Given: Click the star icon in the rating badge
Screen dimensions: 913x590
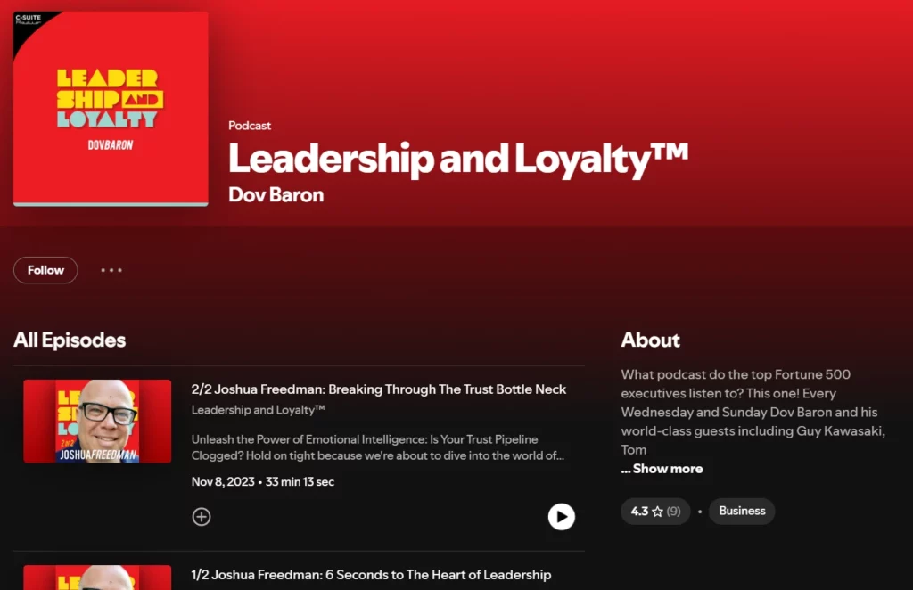Looking at the screenshot, I should click(x=656, y=511).
